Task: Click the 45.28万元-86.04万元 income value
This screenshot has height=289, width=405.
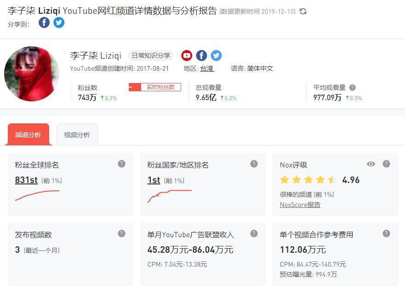Action: 190,250
